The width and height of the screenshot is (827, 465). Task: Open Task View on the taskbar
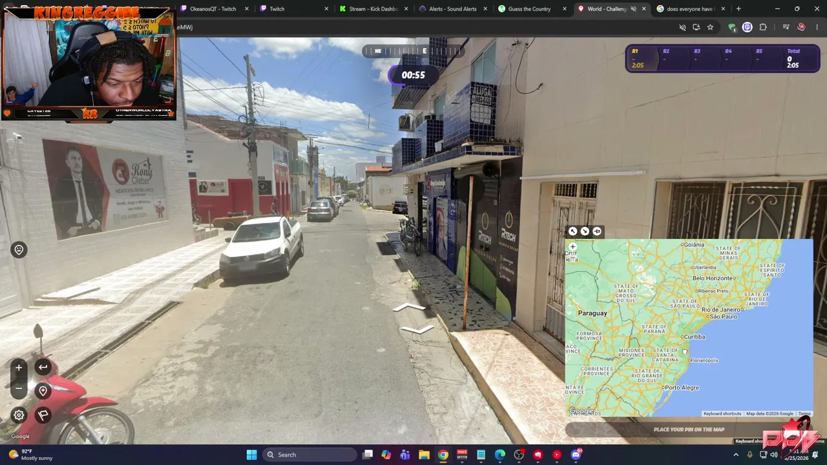(x=368, y=455)
